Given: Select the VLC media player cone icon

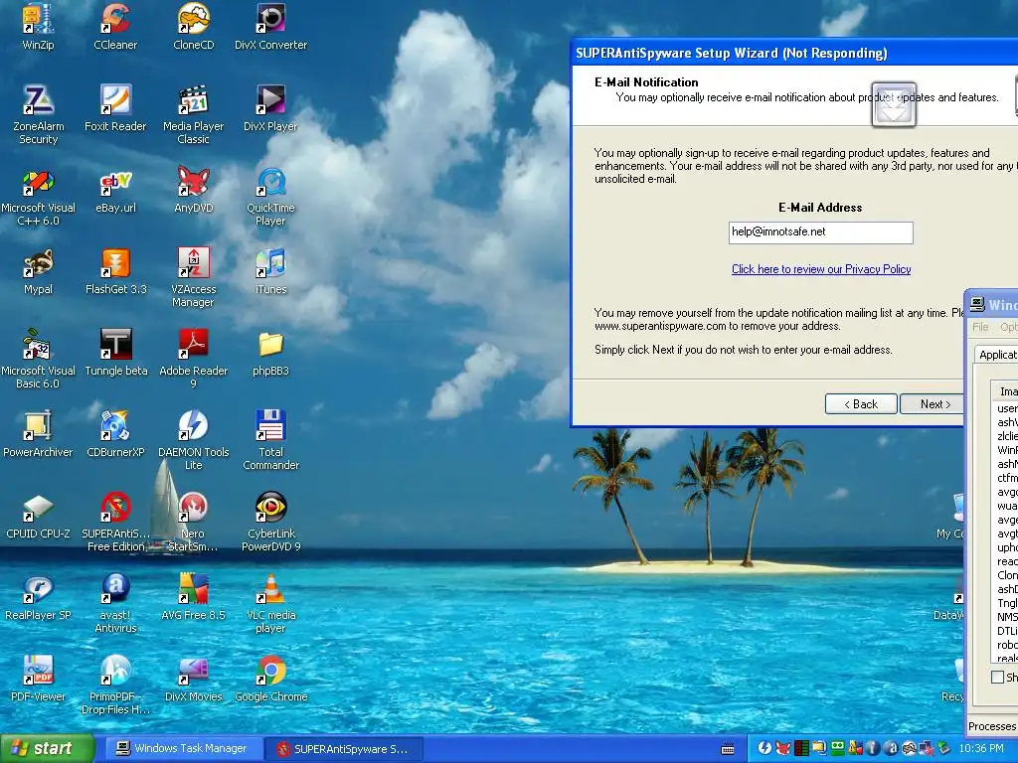Looking at the screenshot, I should pos(270,603).
